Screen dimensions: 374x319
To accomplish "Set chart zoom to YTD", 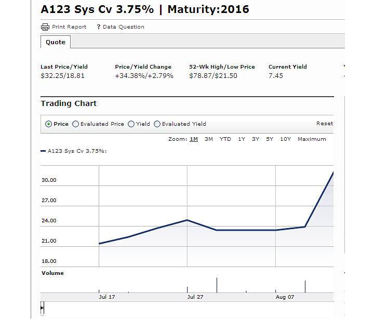I will [x=225, y=139].
